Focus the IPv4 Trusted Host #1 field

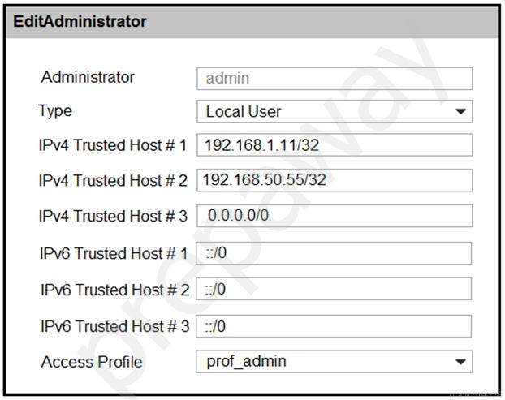[x=335, y=145]
